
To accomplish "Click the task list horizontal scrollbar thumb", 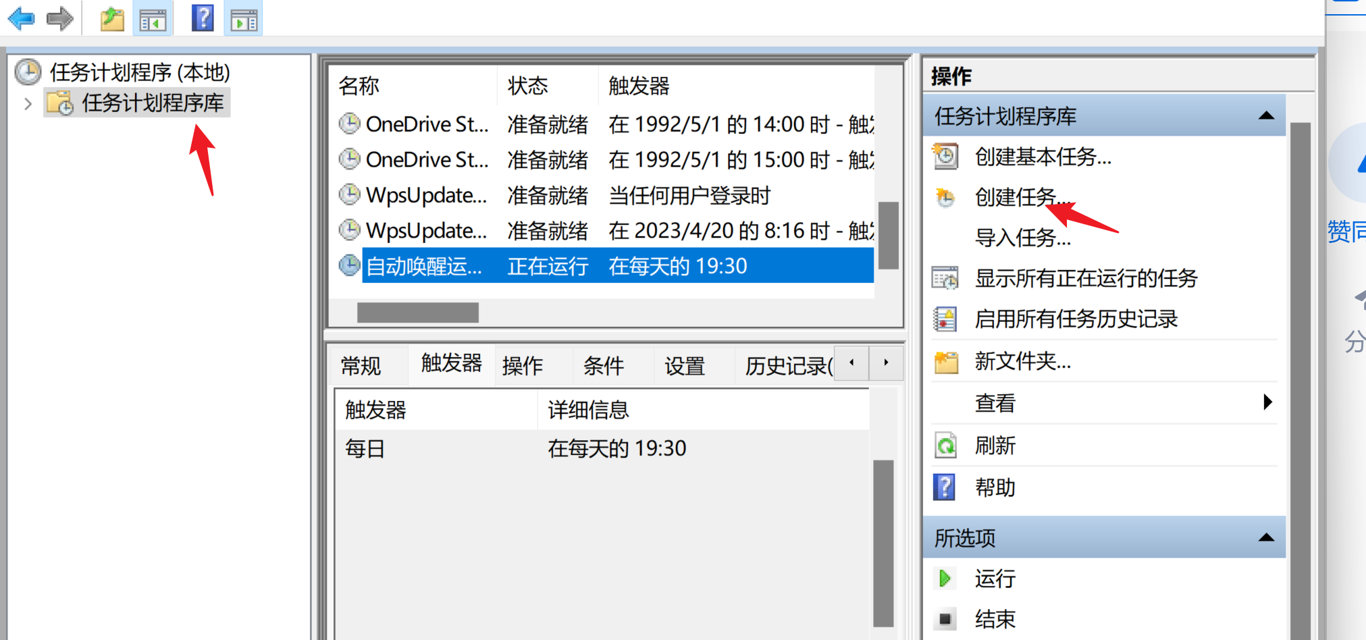I will tap(417, 313).
